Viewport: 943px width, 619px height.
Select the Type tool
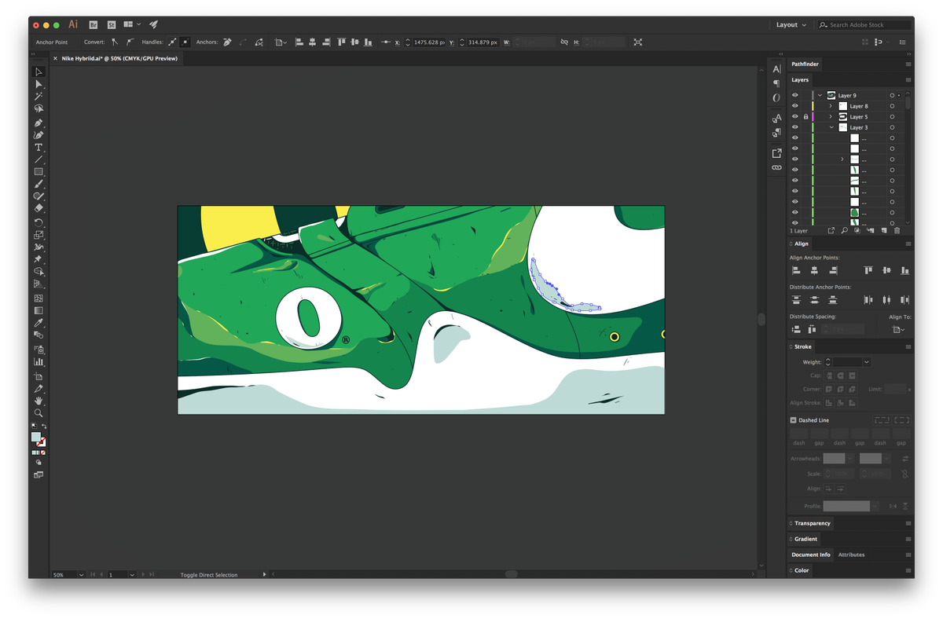[x=39, y=146]
